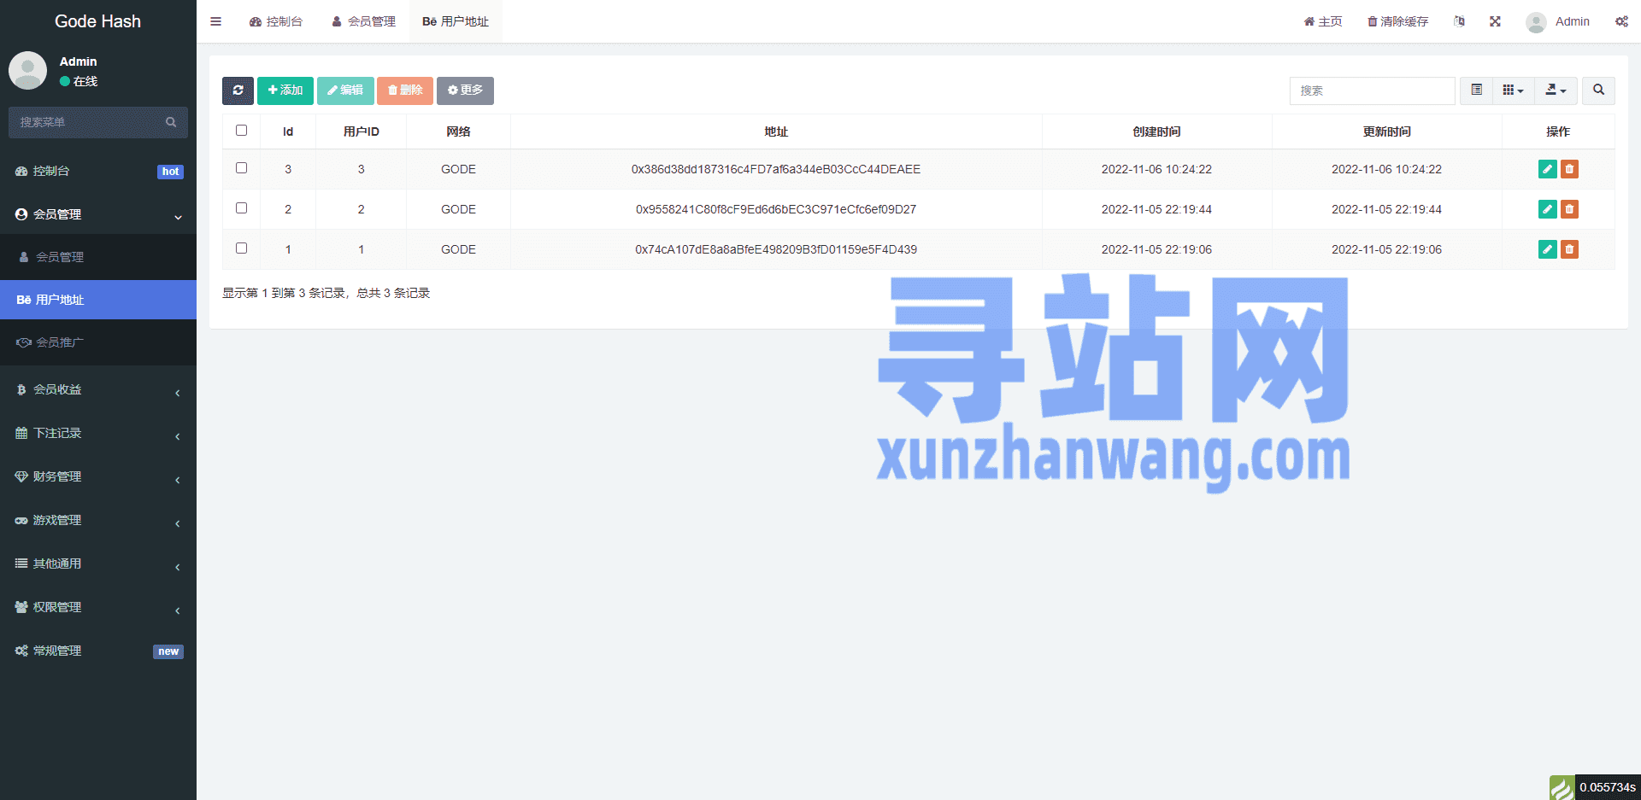This screenshot has height=800, width=1641.
Task: Toggle the card view icon
Action: coord(1476,91)
